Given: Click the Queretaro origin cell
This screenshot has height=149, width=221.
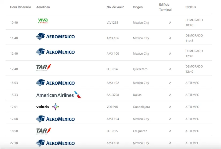Looking at the screenshot, I should (140, 69).
